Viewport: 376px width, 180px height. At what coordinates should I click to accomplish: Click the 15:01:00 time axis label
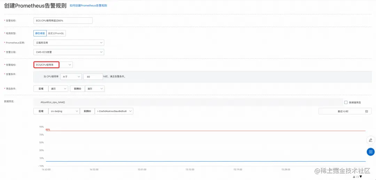click(142, 170)
